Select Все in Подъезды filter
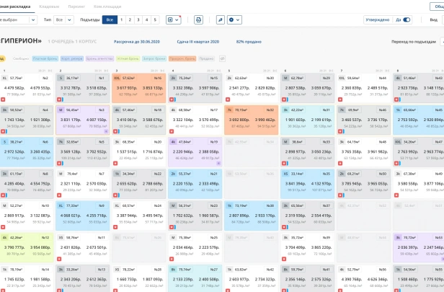This screenshot has width=444, height=292. pos(109,20)
